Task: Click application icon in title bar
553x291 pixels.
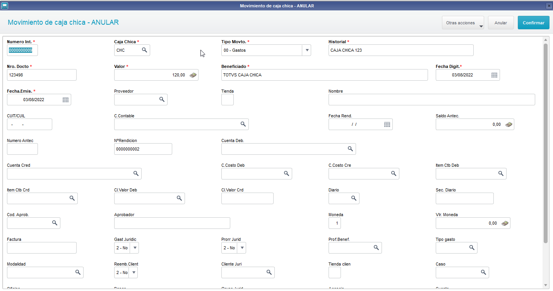Action: tap(5, 5)
